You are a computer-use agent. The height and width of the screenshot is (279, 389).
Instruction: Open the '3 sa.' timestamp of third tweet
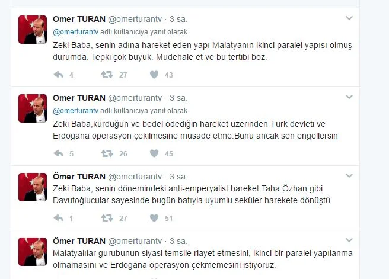pos(178,177)
